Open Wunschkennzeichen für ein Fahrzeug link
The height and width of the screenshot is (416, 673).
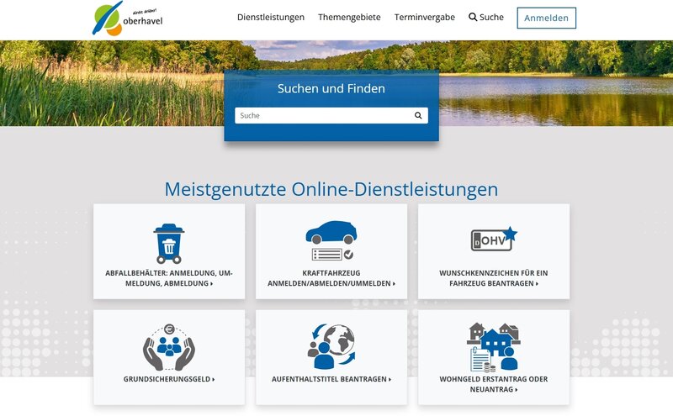494,278
